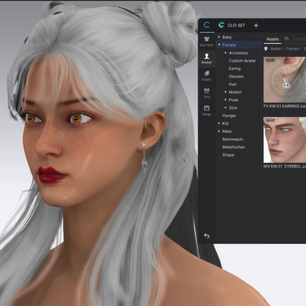Expand the Size folder arrow
Viewport: 306px width, 306px height.
pos(225,108)
